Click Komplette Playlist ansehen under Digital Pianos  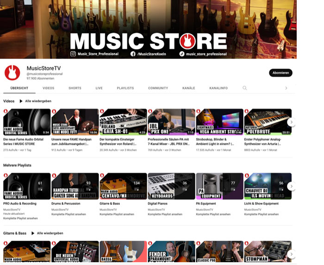tap(165, 214)
